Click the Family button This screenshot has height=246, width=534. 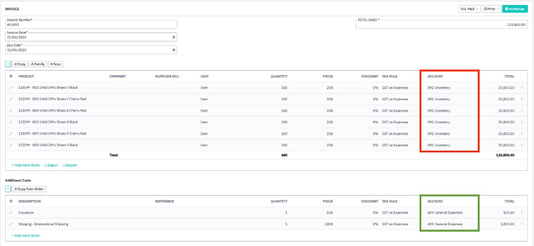[38, 64]
